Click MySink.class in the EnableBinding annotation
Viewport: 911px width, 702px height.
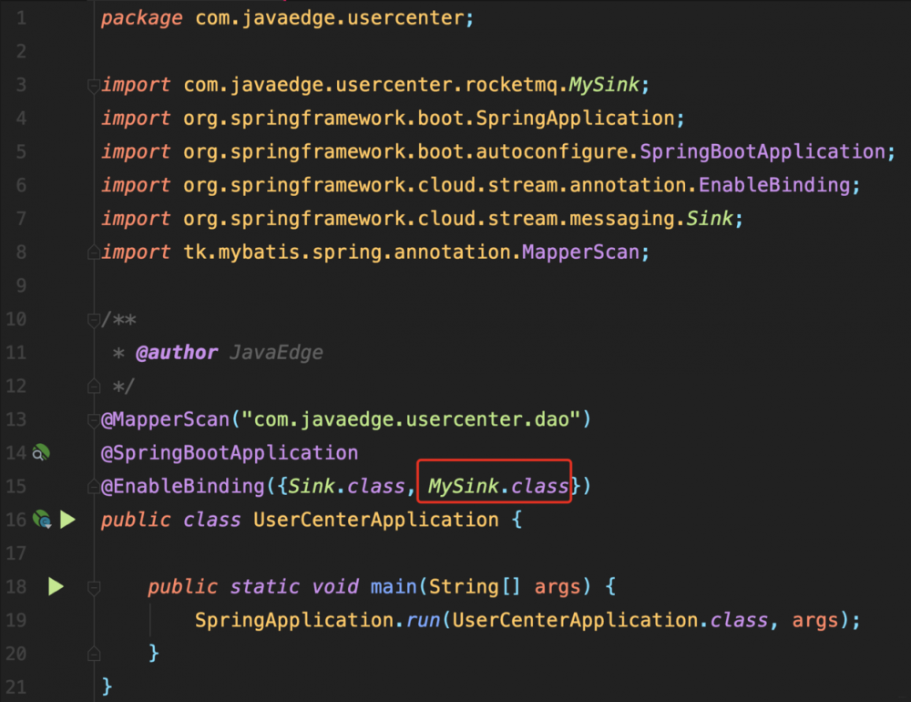(498, 486)
